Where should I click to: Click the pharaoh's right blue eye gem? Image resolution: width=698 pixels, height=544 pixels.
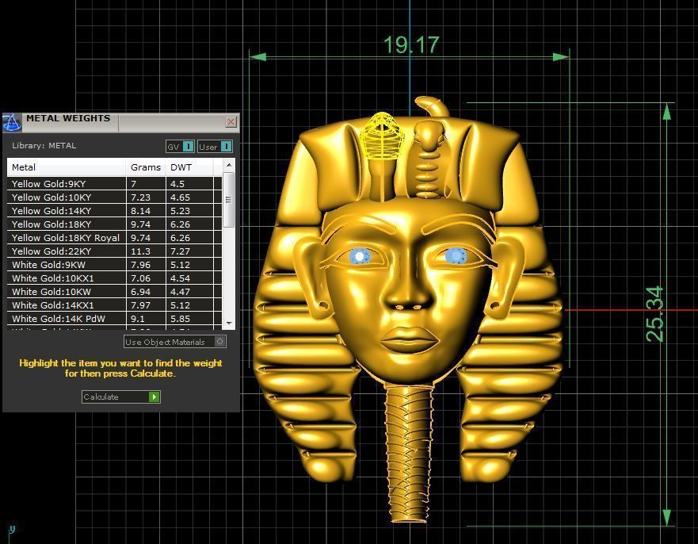click(456, 255)
